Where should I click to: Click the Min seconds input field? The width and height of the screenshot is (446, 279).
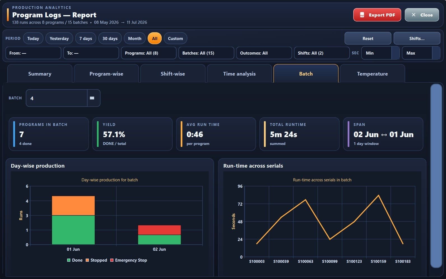click(377, 53)
